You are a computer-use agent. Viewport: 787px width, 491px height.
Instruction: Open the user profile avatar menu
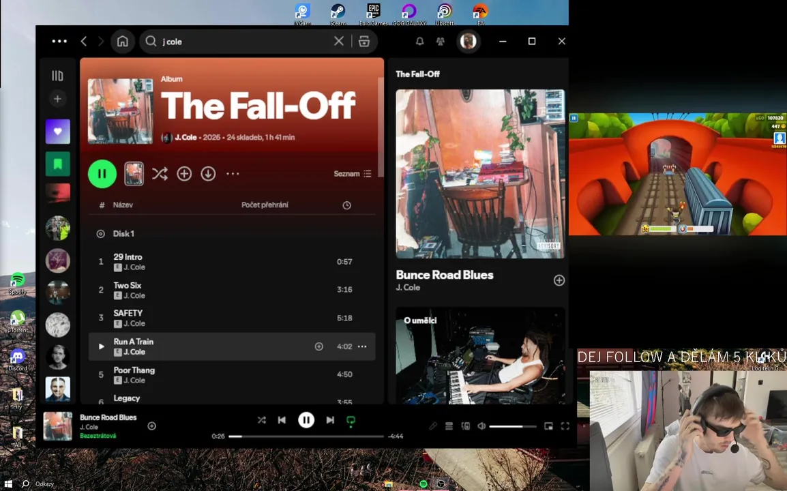[x=469, y=41]
